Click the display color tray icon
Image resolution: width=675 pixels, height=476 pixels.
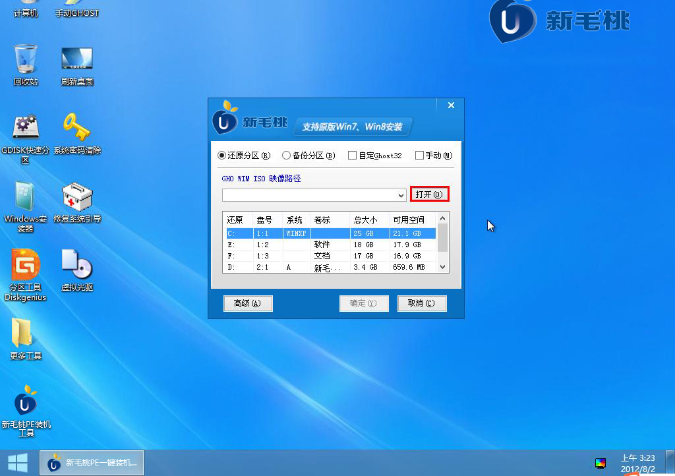click(600, 463)
